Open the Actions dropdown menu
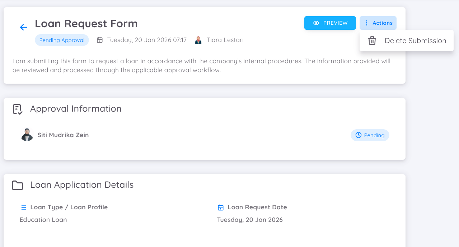This screenshot has height=247, width=459. 378,23
